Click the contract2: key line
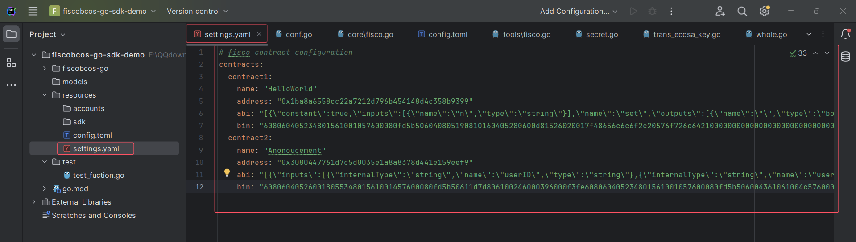Screen dimensions: 856x242 tap(250, 138)
